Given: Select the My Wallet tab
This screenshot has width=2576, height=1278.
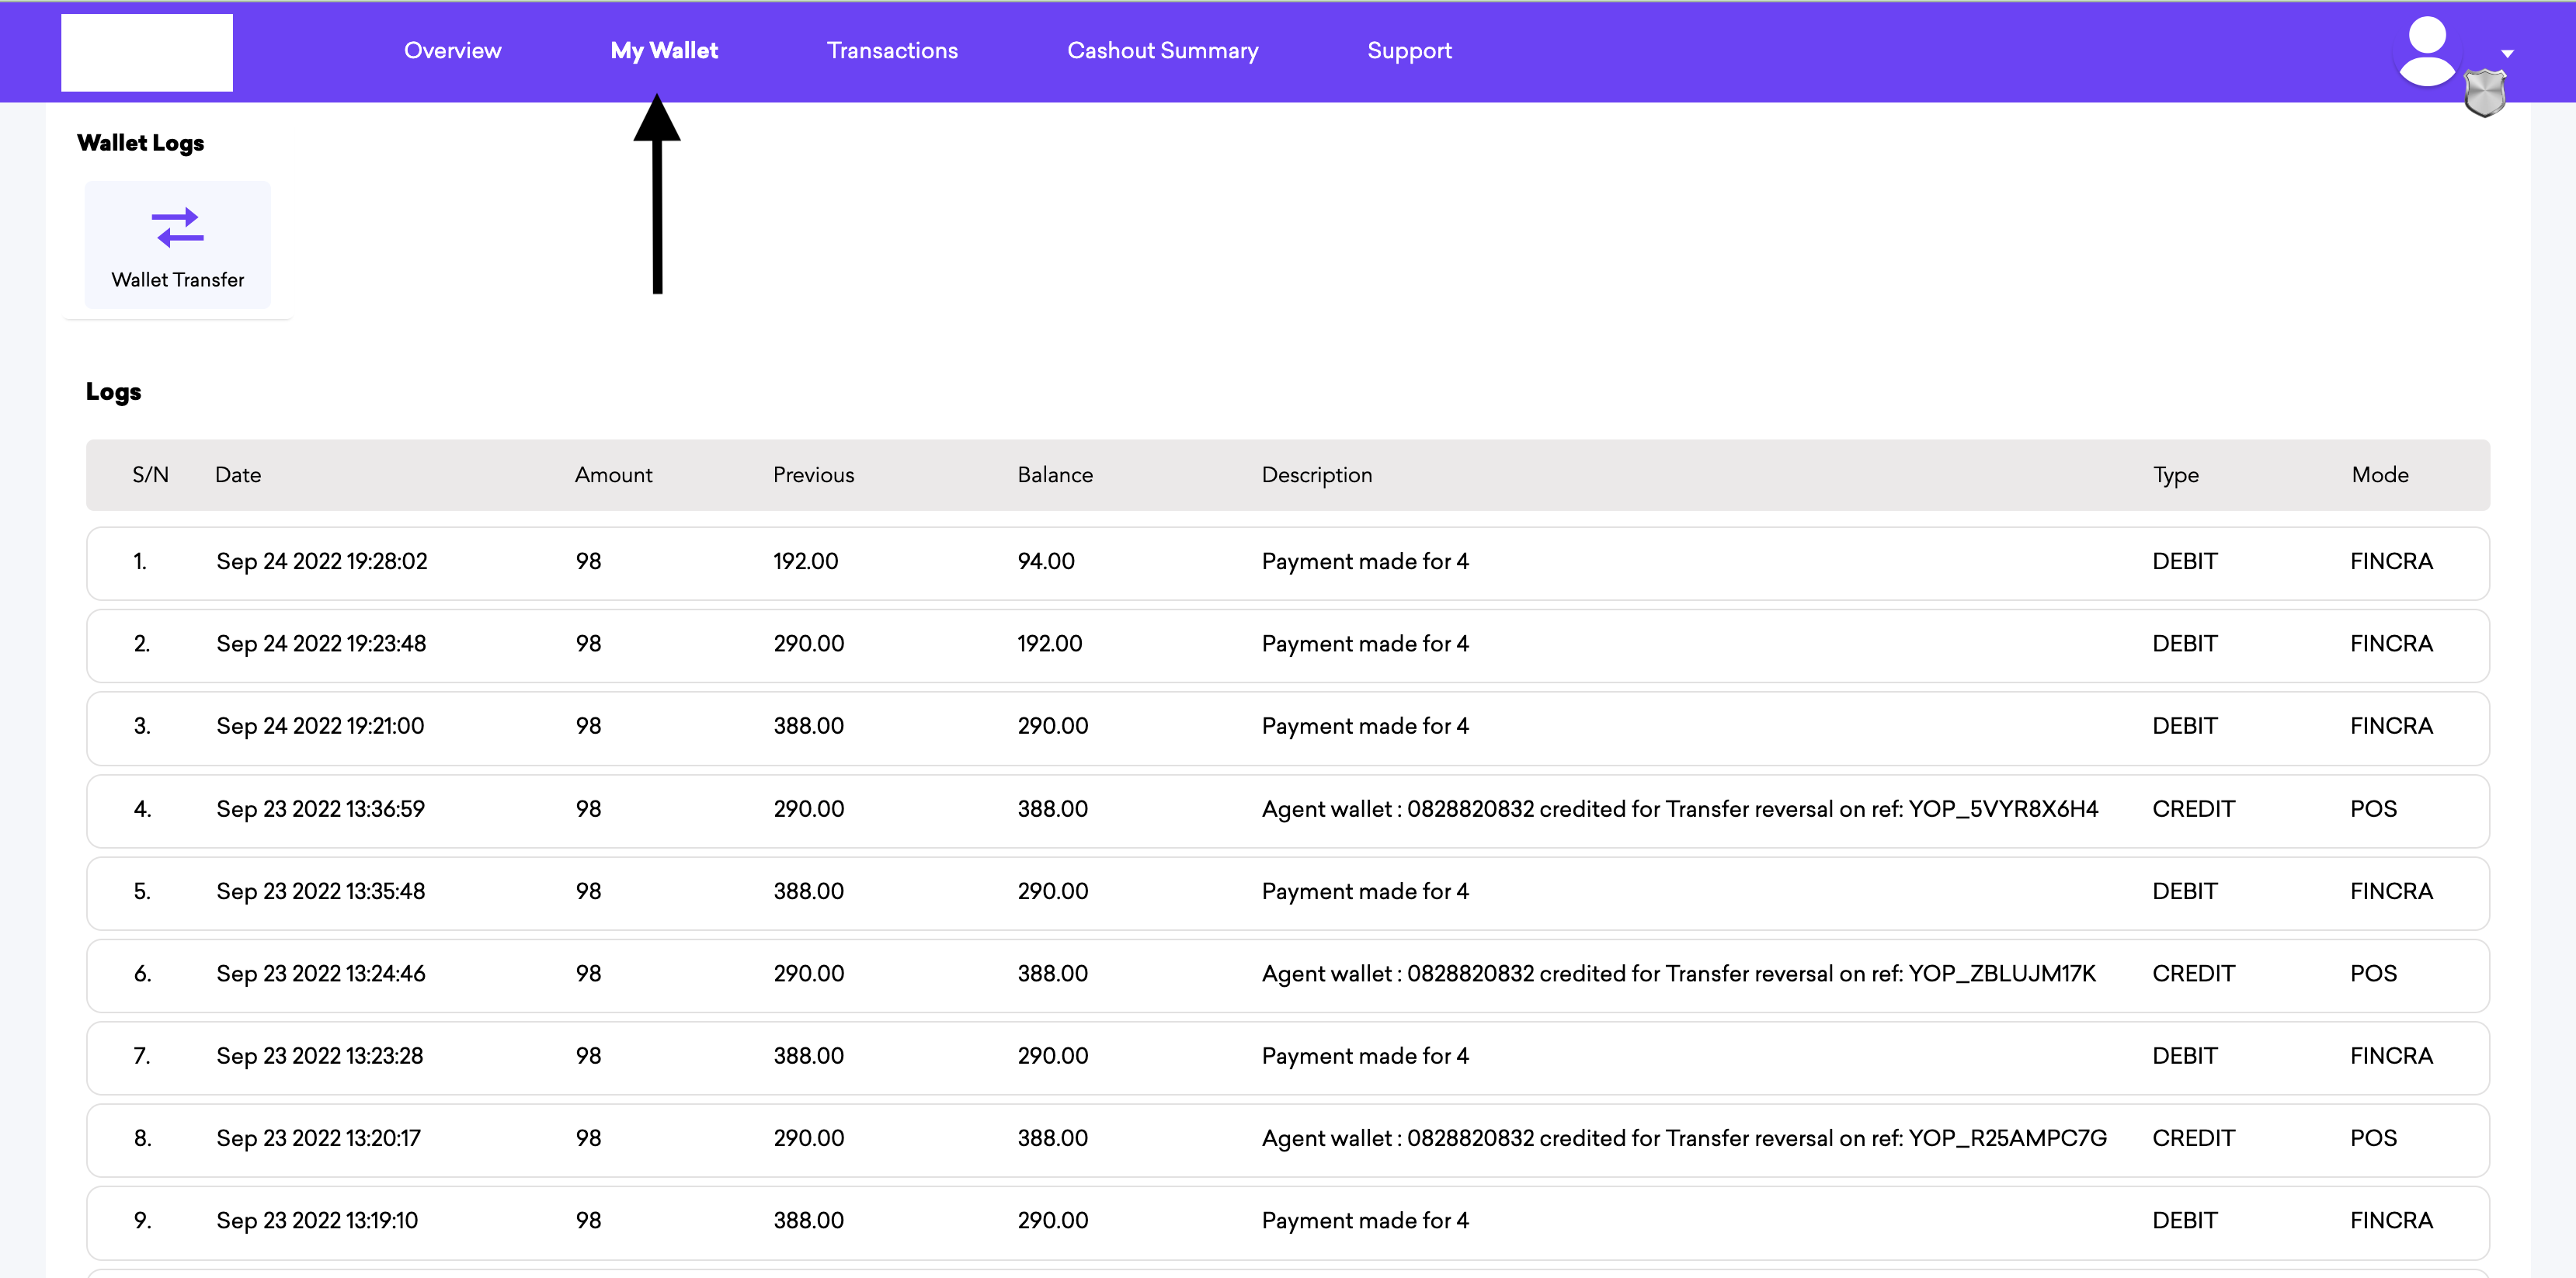Looking at the screenshot, I should 664,51.
